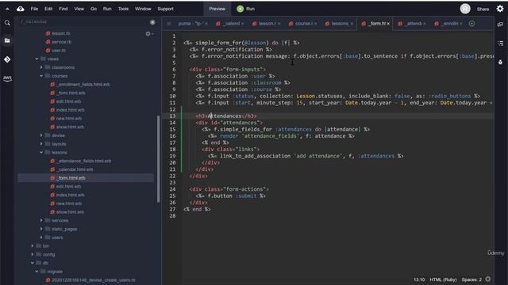Open lesson.rb model file
The height and width of the screenshot is (285, 508).
(x=60, y=33)
